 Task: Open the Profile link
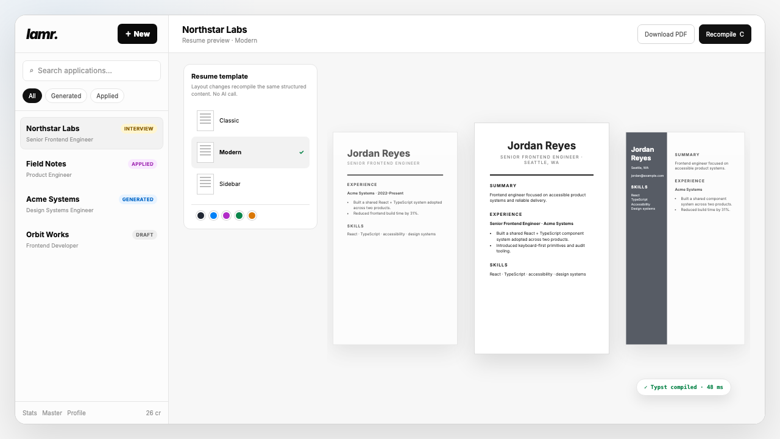[76, 413]
